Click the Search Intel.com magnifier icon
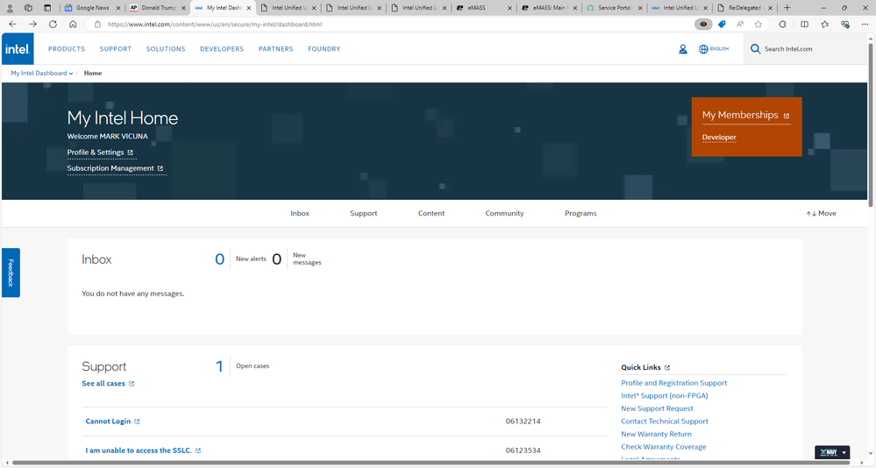876x468 pixels. 755,48
